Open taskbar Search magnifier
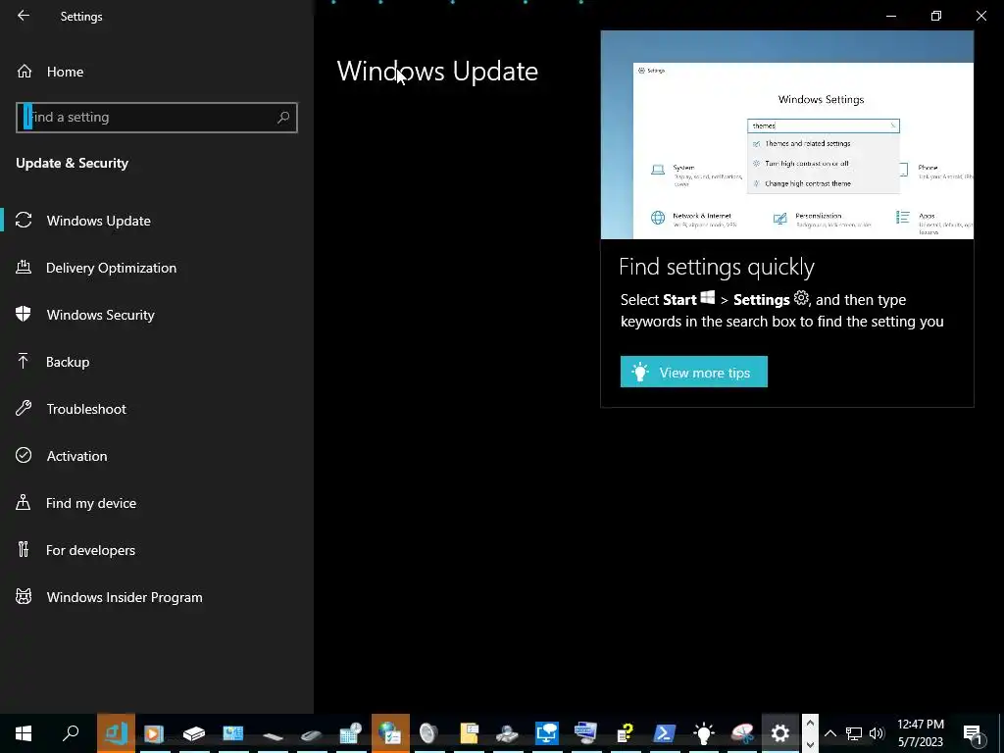The image size is (1004, 753). pos(71,733)
